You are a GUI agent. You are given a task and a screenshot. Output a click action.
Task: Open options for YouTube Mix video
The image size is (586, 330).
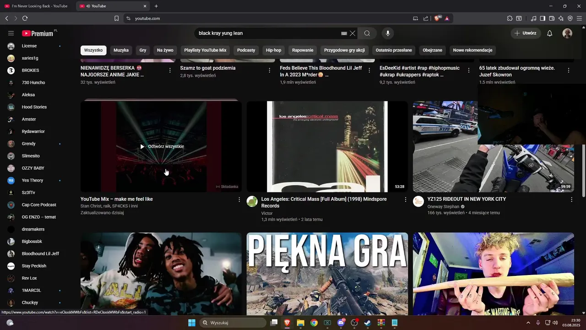239,200
